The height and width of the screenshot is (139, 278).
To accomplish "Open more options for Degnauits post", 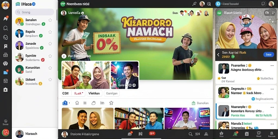I will pyautogui.click(x=272, y=89).
